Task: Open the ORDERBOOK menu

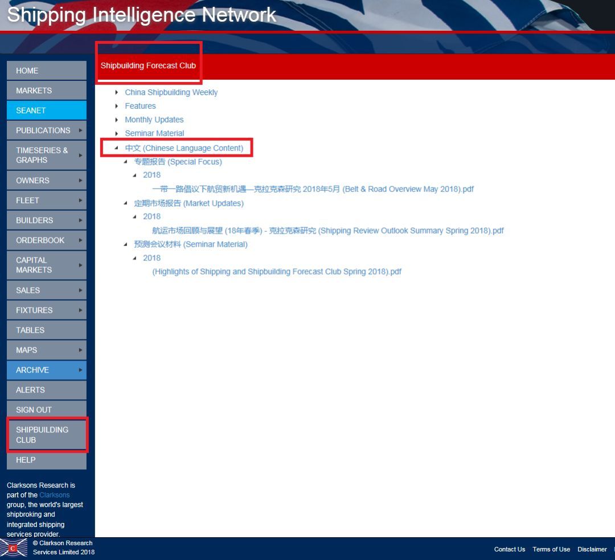Action: point(46,240)
